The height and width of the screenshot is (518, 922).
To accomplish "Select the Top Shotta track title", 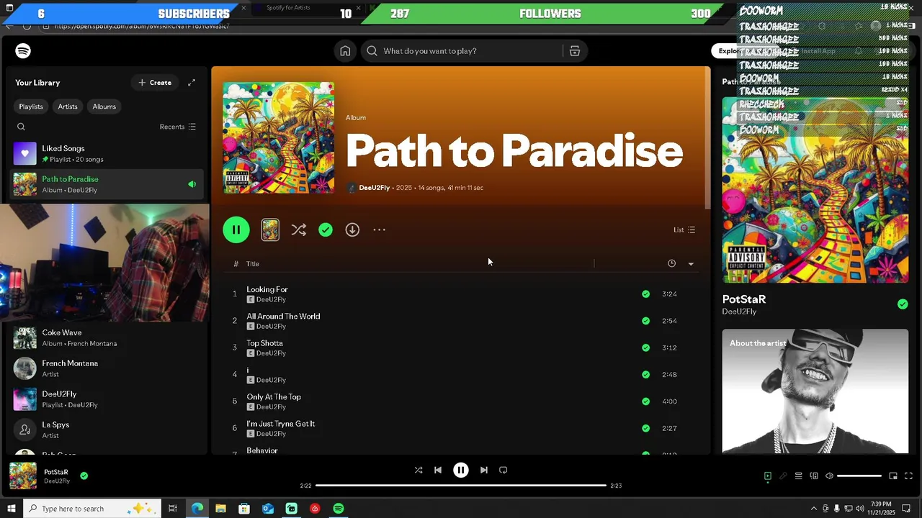I will (264, 343).
